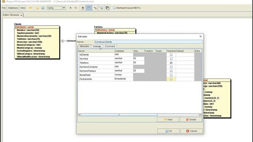Open the zoom level dropdown arrow
253x142 pixels.
coord(64,8)
